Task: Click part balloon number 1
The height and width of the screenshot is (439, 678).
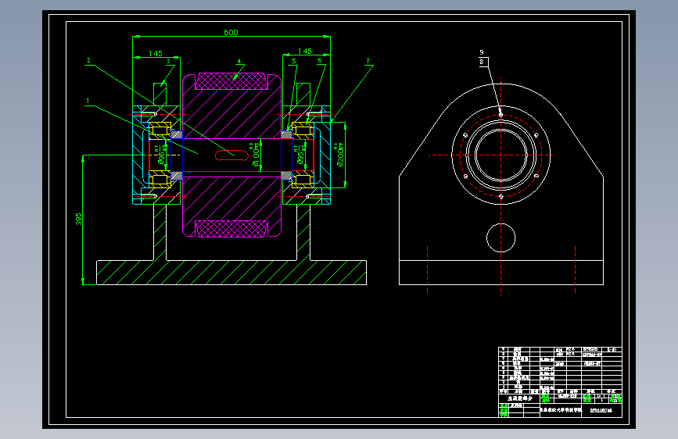Action: pos(88,101)
